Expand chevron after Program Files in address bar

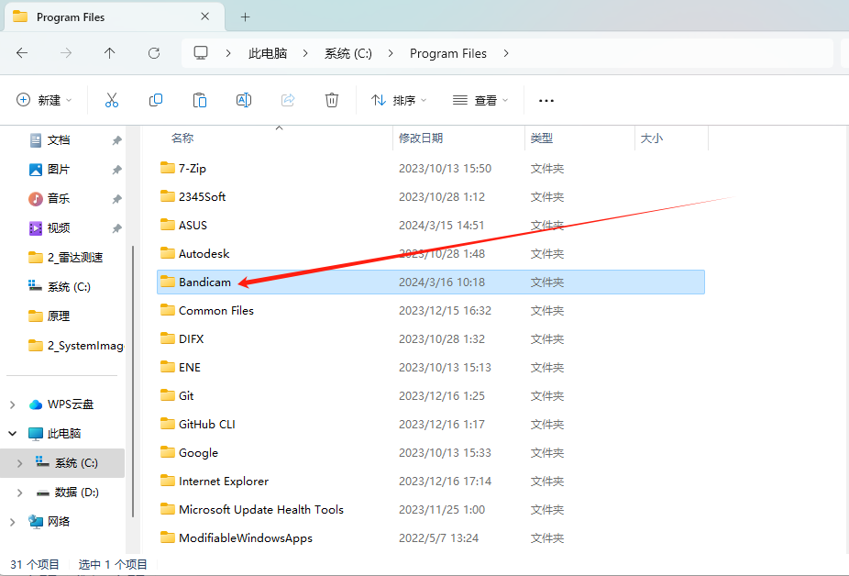506,53
